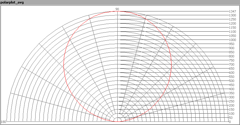Click the 400 radial scale label

[x=231, y=89]
